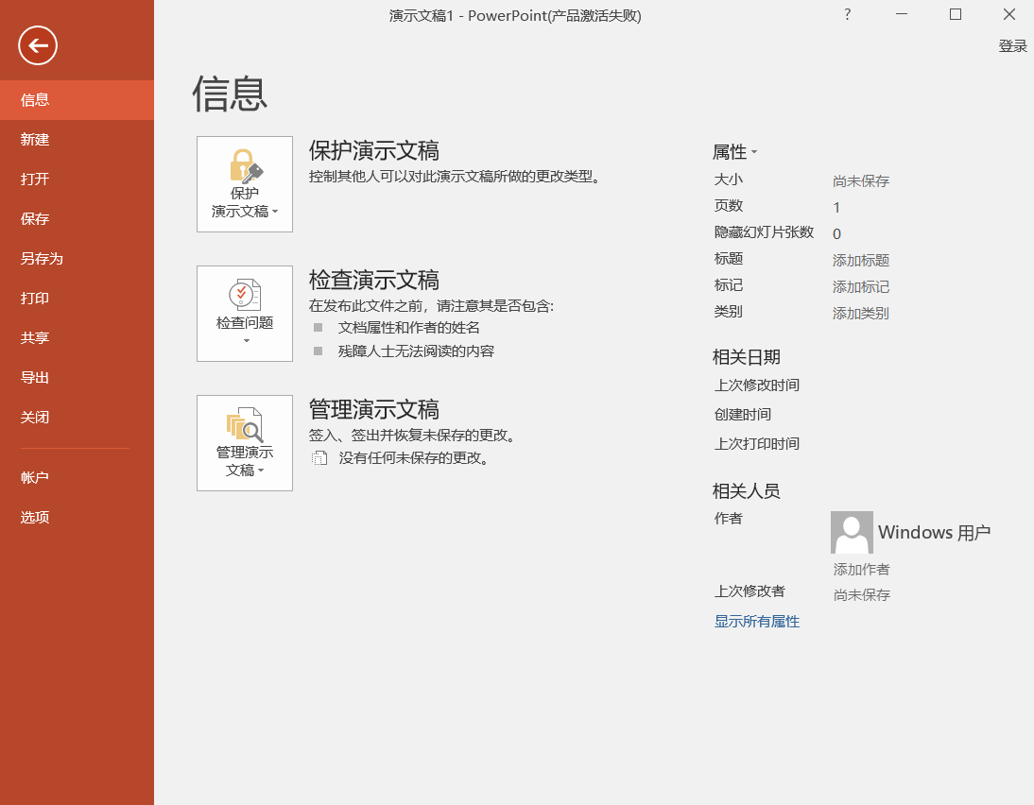Open the 检查问题 inspect button
This screenshot has width=1034, height=805.
point(245,313)
